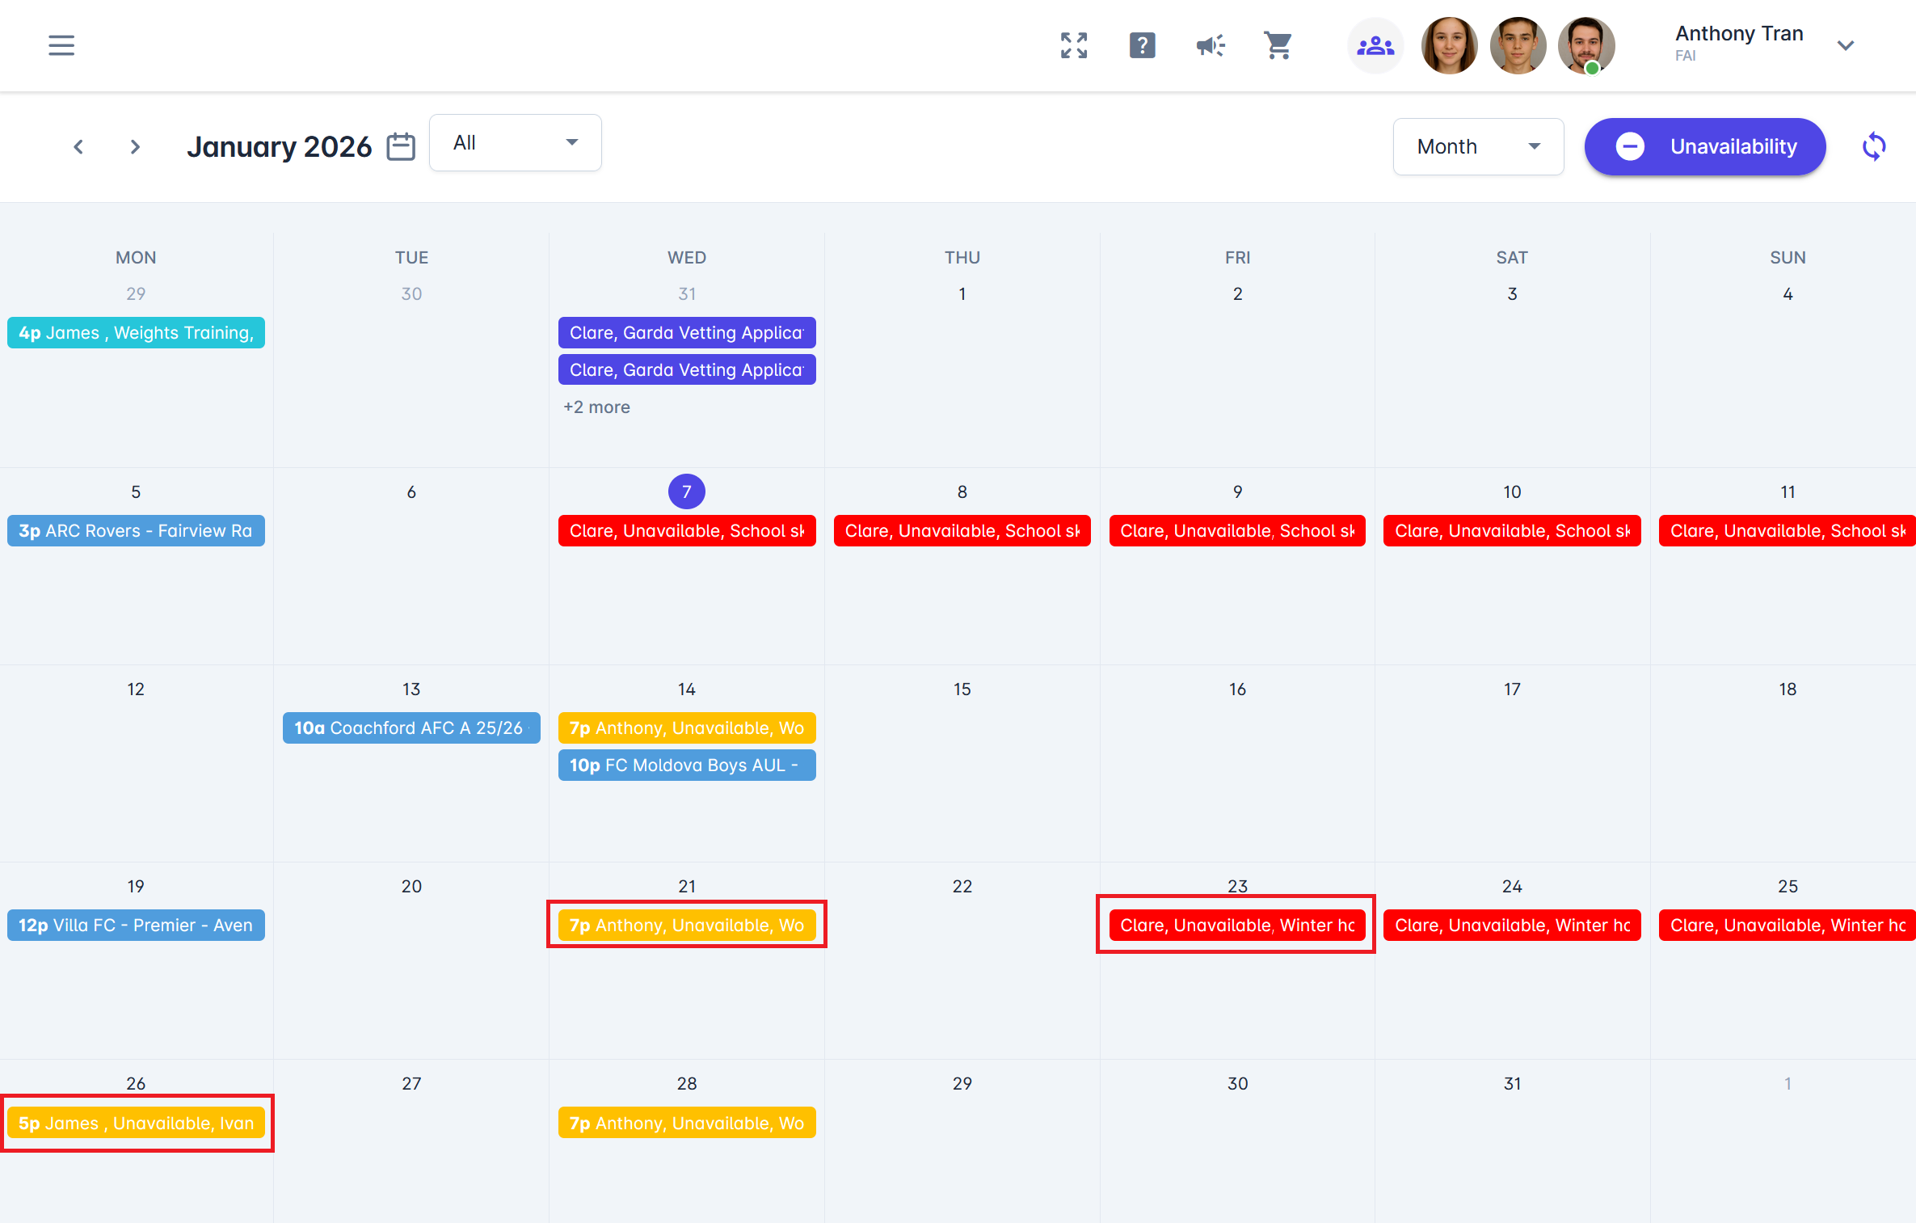The width and height of the screenshot is (1916, 1223).
Task: Go to previous month arrow
Action: pyautogui.click(x=78, y=146)
